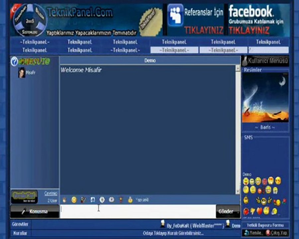Insert the angry red-faced emoticon
The height and width of the screenshot is (239, 299).
coord(264,182)
